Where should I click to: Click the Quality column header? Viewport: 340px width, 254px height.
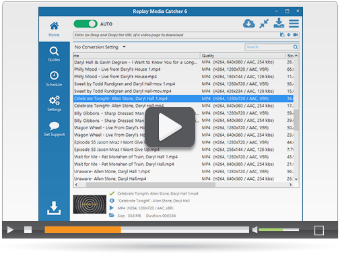pos(242,56)
